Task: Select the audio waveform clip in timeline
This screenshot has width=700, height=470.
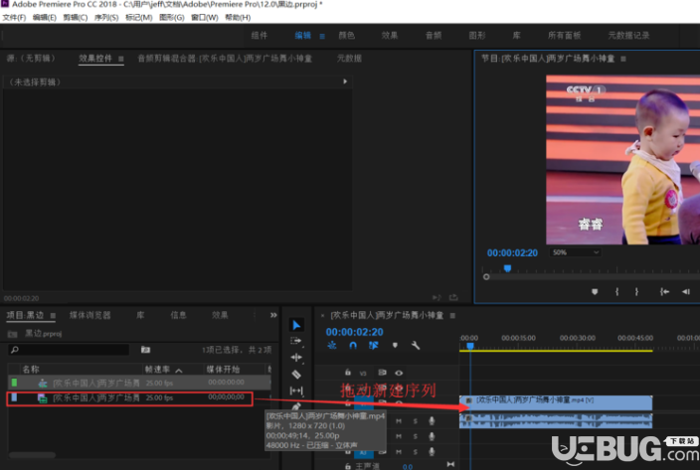Action: [556, 421]
